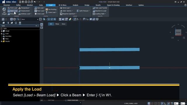This screenshot has height=105, width=187.
Task: Click the first cube view icon
Action: coord(11,19)
